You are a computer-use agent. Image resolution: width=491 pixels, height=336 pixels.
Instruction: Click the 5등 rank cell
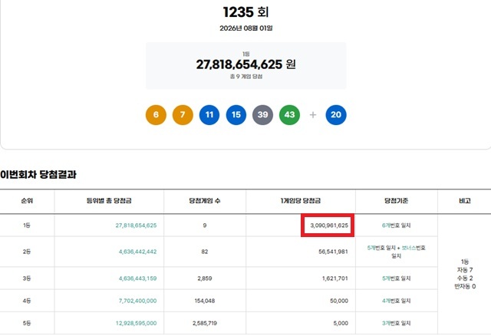click(27, 323)
